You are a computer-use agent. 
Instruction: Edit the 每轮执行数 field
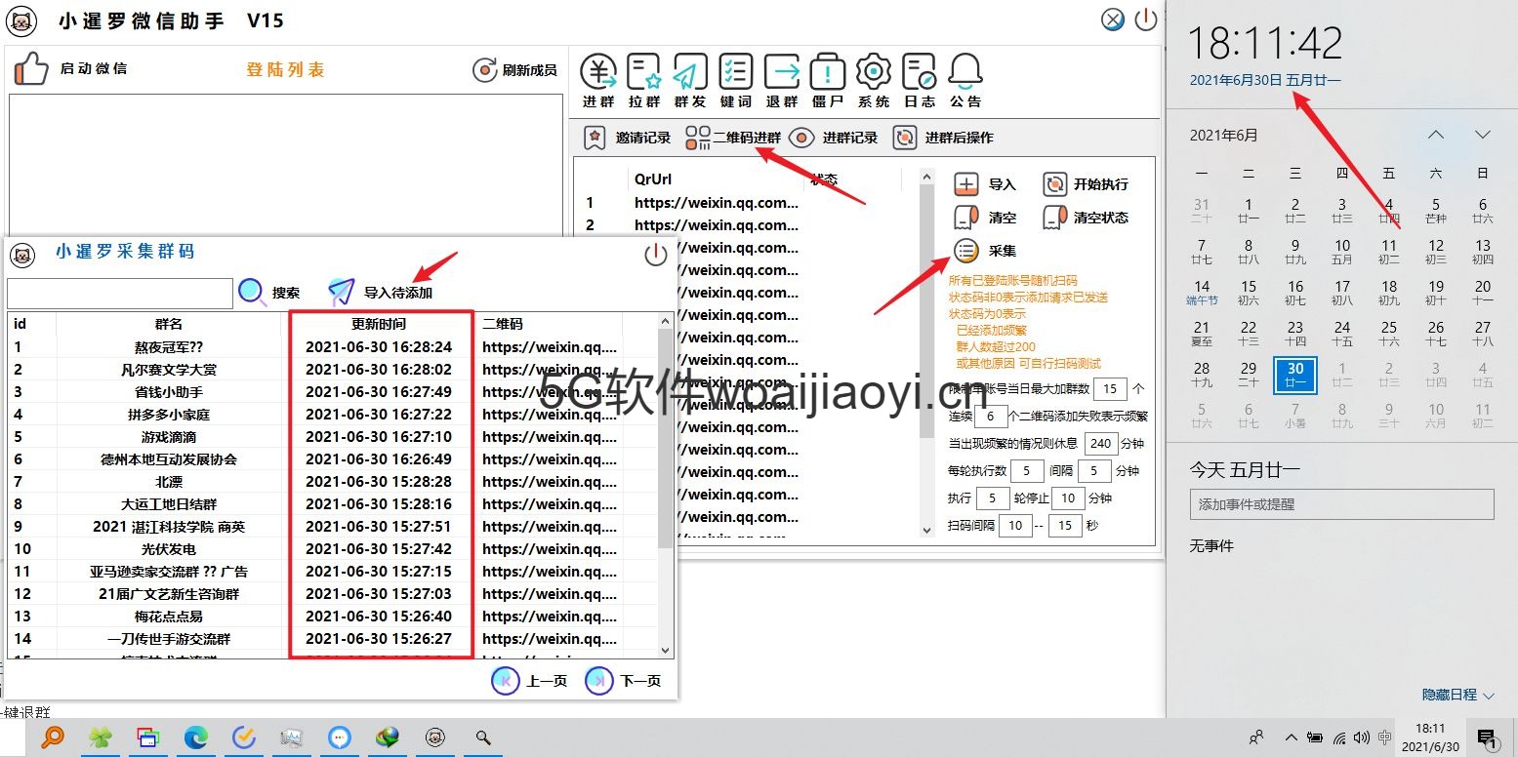1027,470
